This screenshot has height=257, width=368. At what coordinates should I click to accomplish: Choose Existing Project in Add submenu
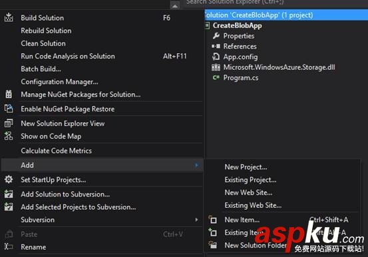283,179
